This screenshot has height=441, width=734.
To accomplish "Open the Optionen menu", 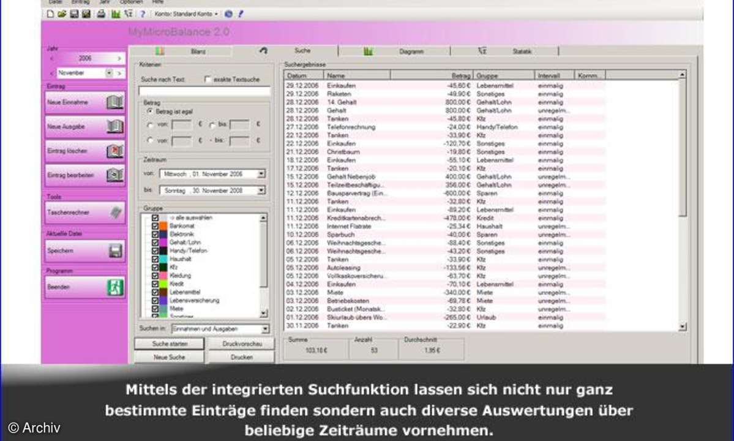I will [131, 2].
